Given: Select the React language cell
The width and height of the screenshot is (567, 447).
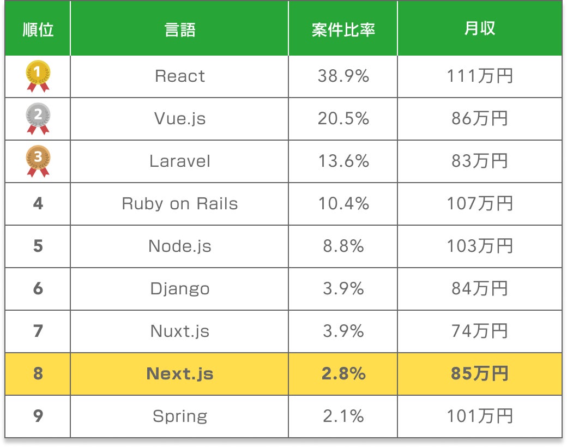Looking at the screenshot, I should point(180,76).
